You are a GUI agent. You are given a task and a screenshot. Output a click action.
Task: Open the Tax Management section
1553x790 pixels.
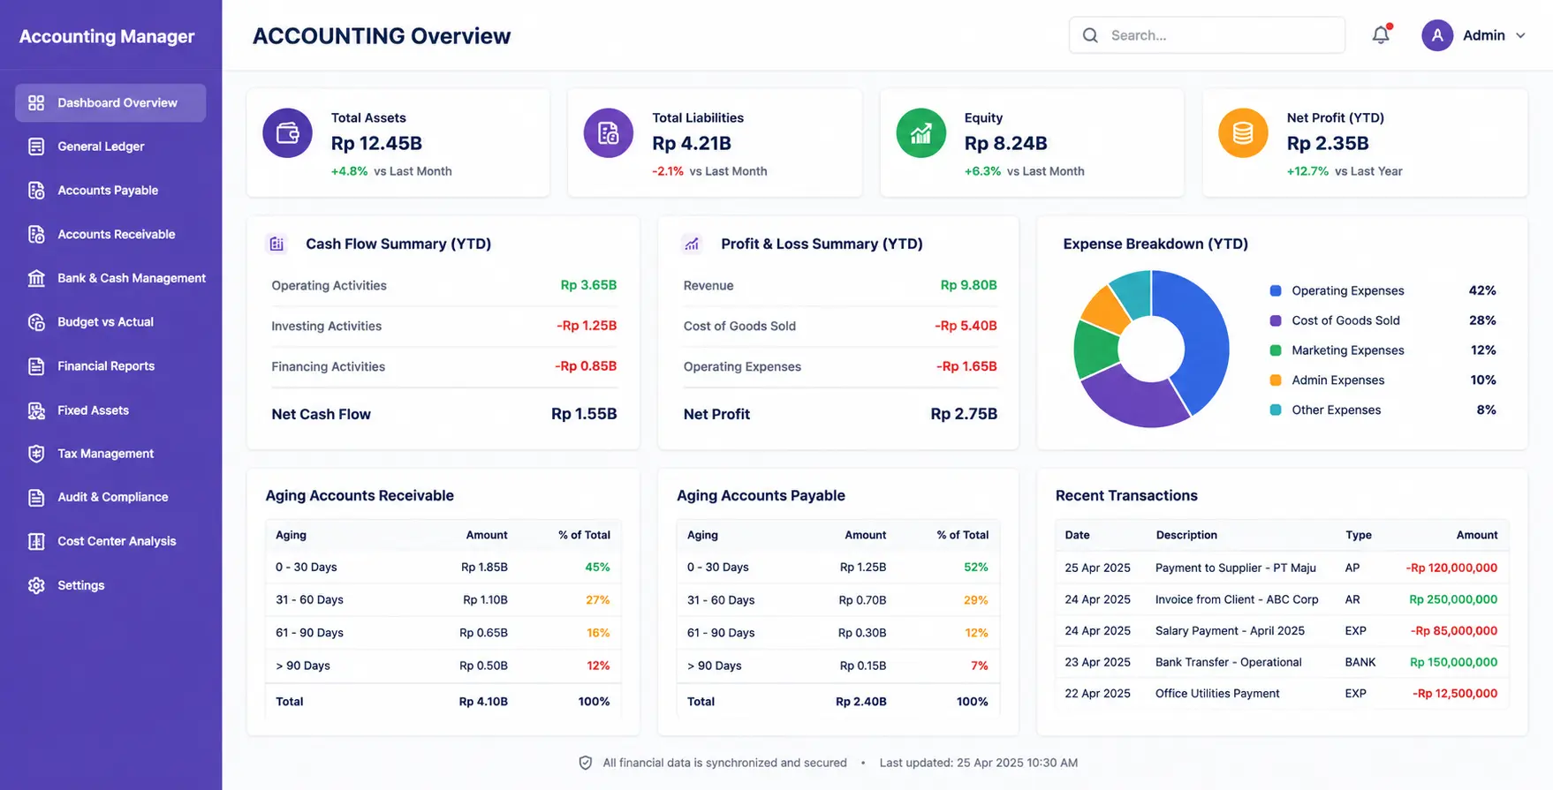(105, 454)
